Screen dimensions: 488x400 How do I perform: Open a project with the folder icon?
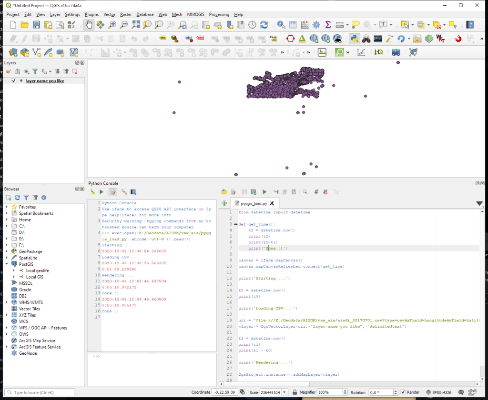click(25, 25)
